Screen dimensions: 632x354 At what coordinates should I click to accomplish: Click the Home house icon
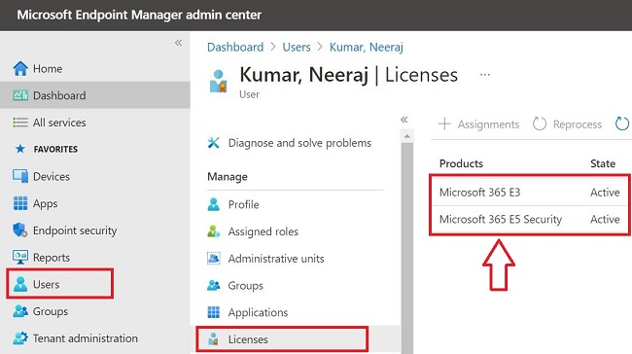(20, 68)
